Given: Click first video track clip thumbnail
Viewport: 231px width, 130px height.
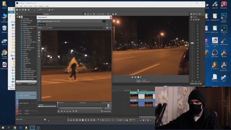Looking at the screenshot, I should tap(134, 96).
